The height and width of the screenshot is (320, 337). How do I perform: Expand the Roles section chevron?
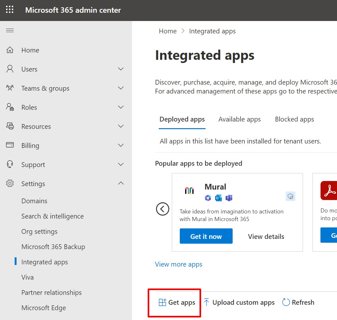pos(121,107)
